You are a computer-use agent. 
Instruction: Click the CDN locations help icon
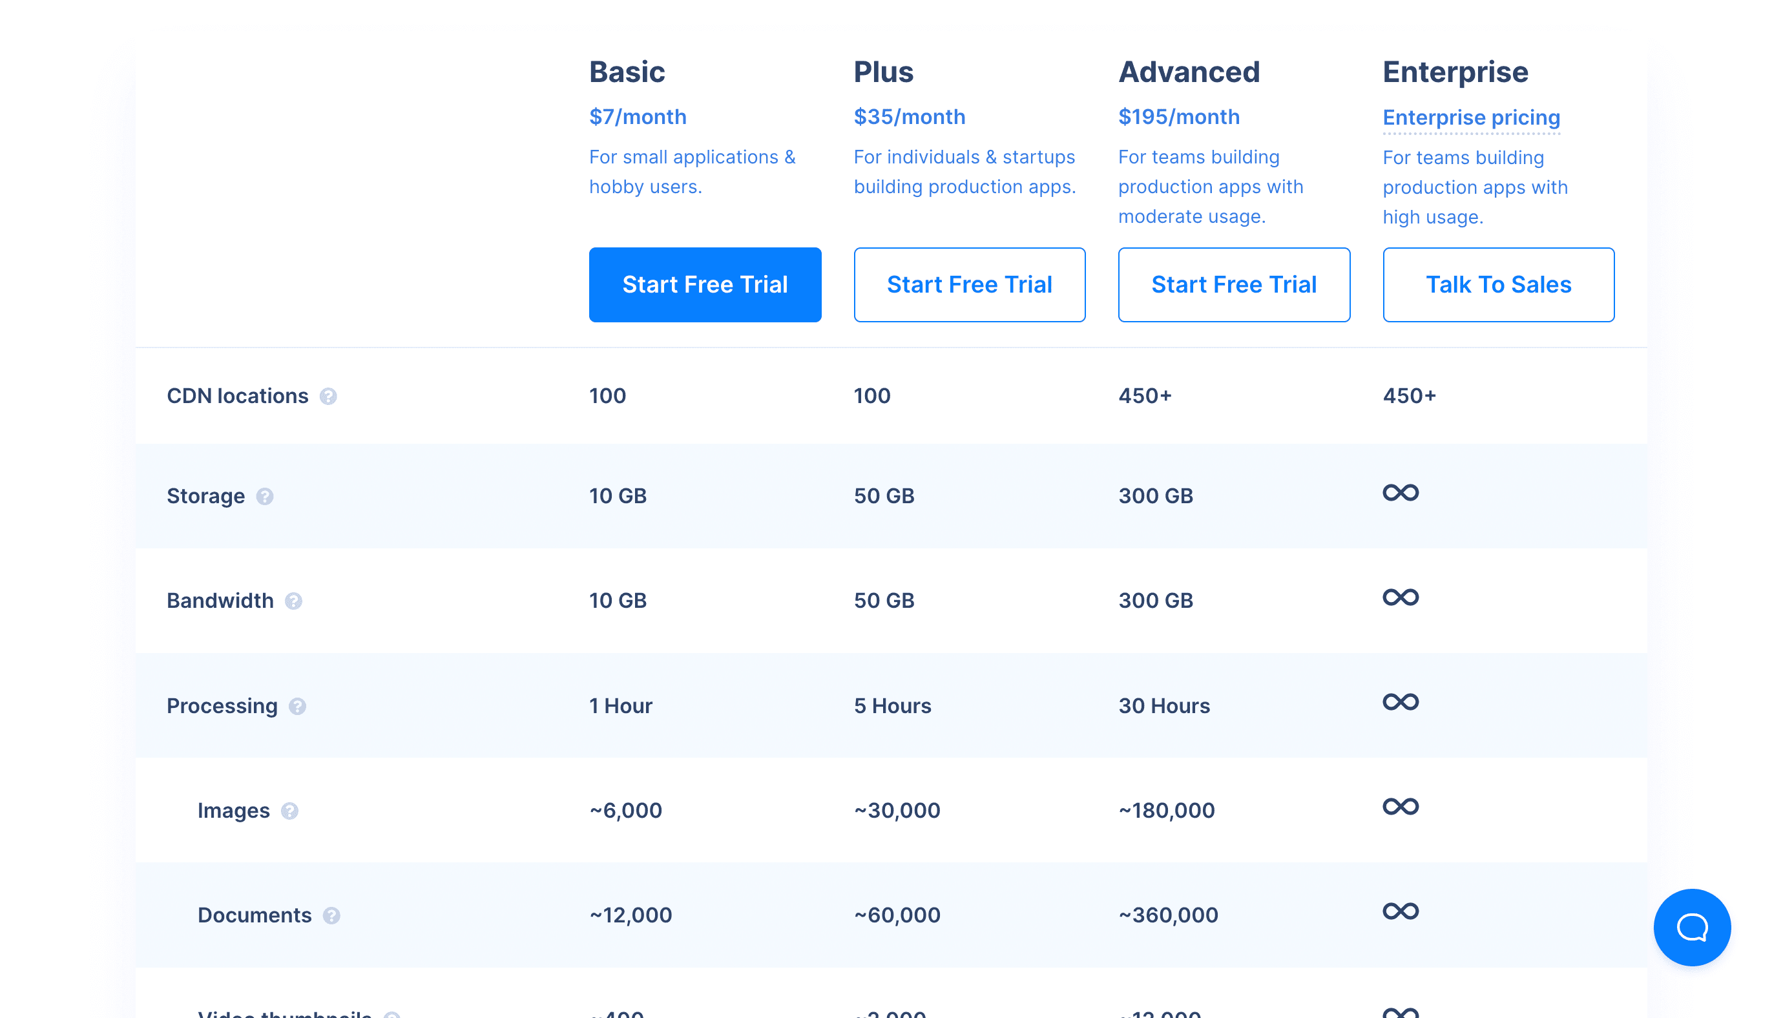(328, 397)
